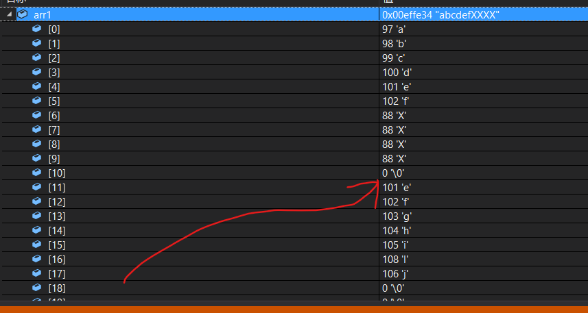Click the cube icon for element [17]
This screenshot has height=313, width=588.
click(x=37, y=273)
